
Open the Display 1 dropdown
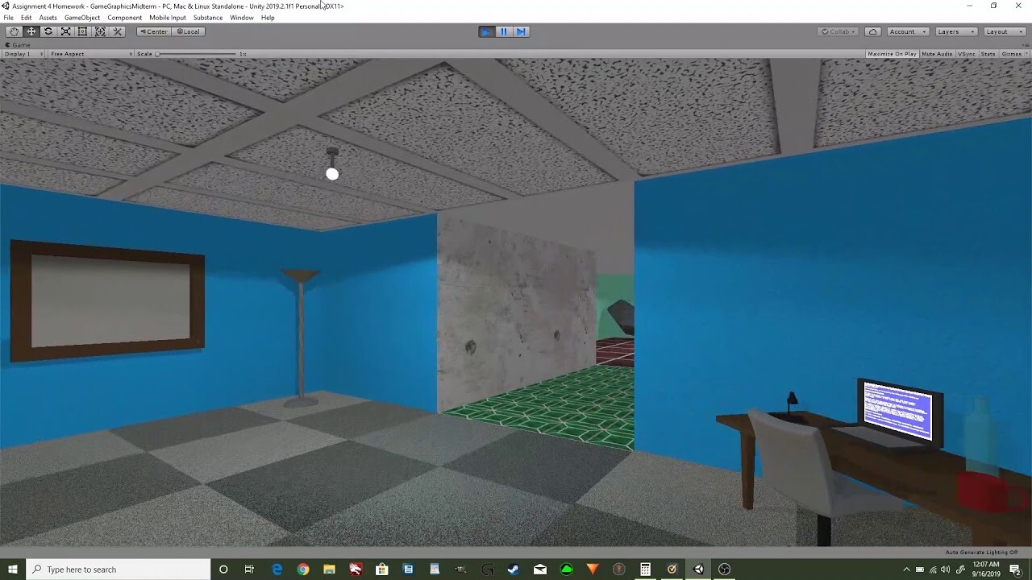tap(23, 54)
